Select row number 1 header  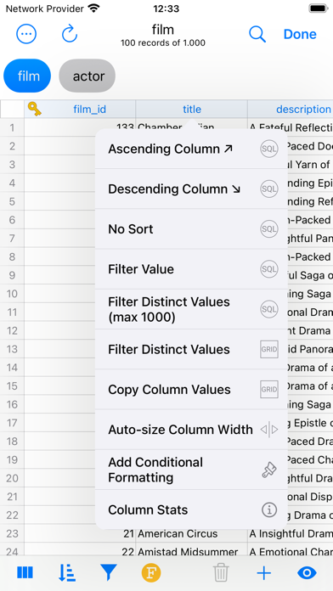tap(12, 127)
